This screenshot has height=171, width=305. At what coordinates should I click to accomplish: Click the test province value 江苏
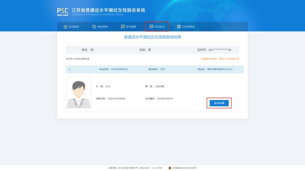point(162,69)
